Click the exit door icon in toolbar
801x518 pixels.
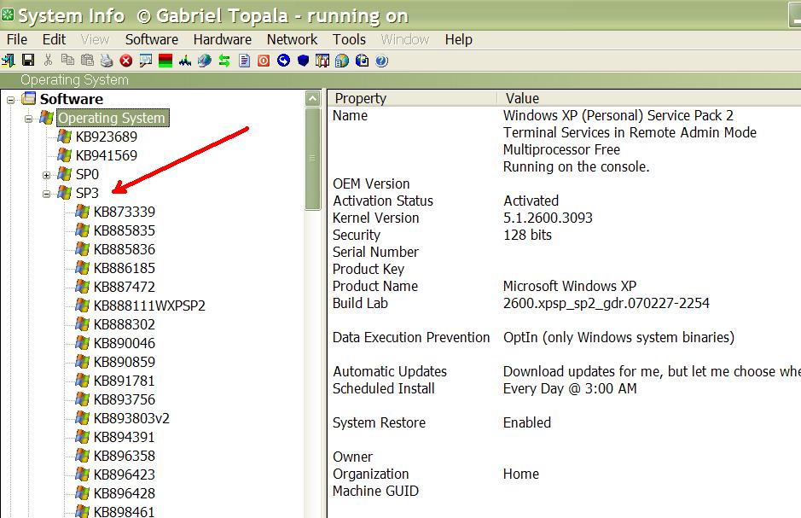(9, 61)
